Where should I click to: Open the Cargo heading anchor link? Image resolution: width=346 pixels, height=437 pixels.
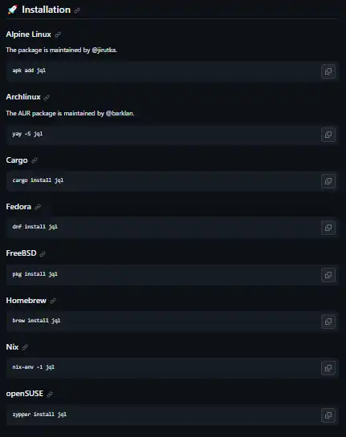(x=35, y=160)
